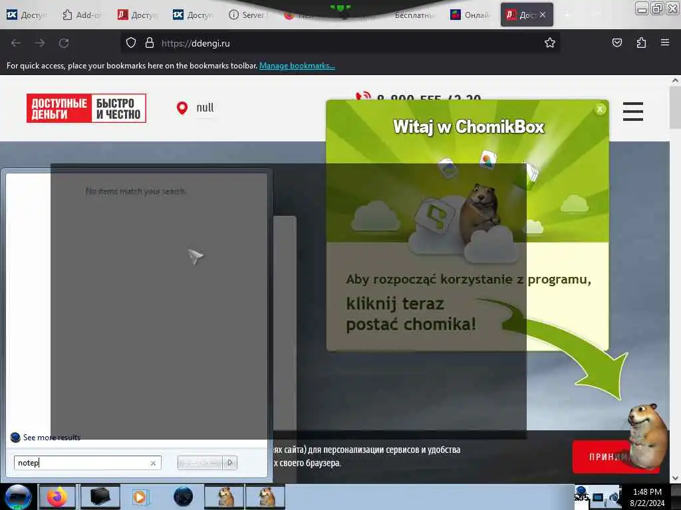681x510 pixels.
Task: Open the Add-ons browser tab
Action: 82,15
